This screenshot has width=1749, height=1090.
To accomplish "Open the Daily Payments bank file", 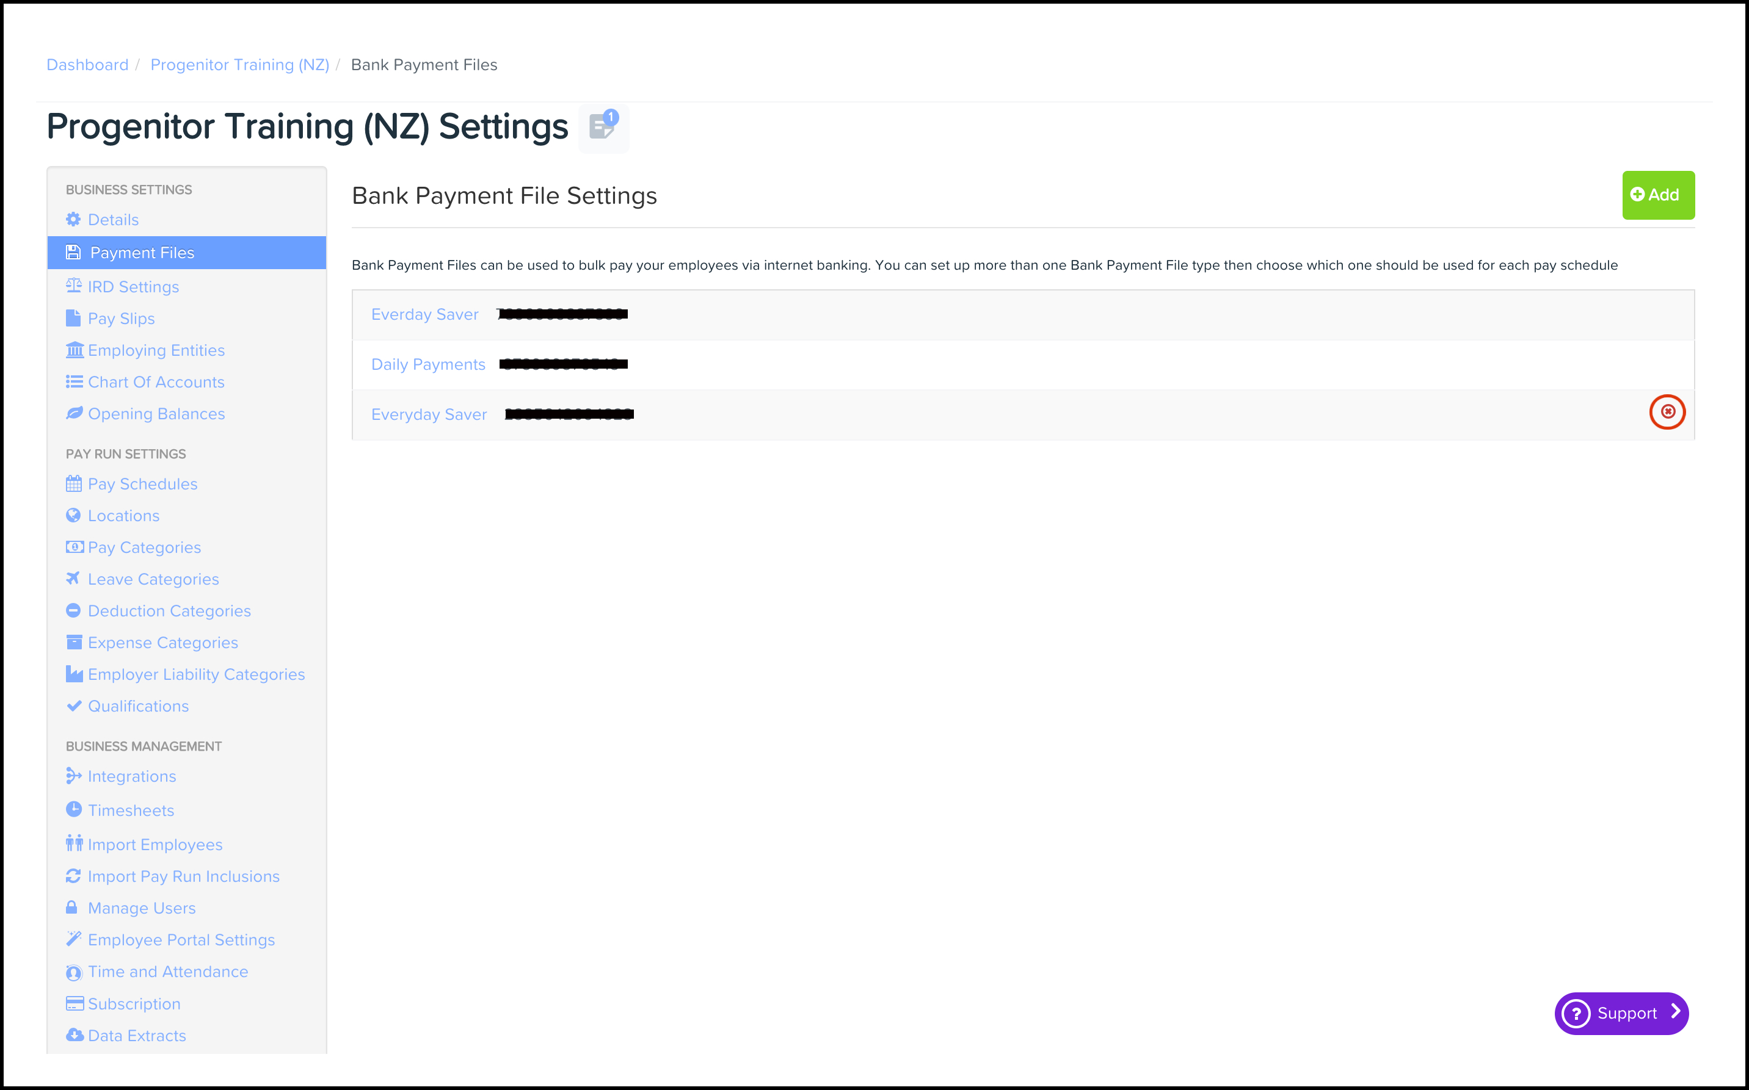I will click(x=427, y=365).
